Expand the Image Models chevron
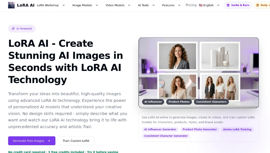The image size is (270, 153). coord(97,5)
